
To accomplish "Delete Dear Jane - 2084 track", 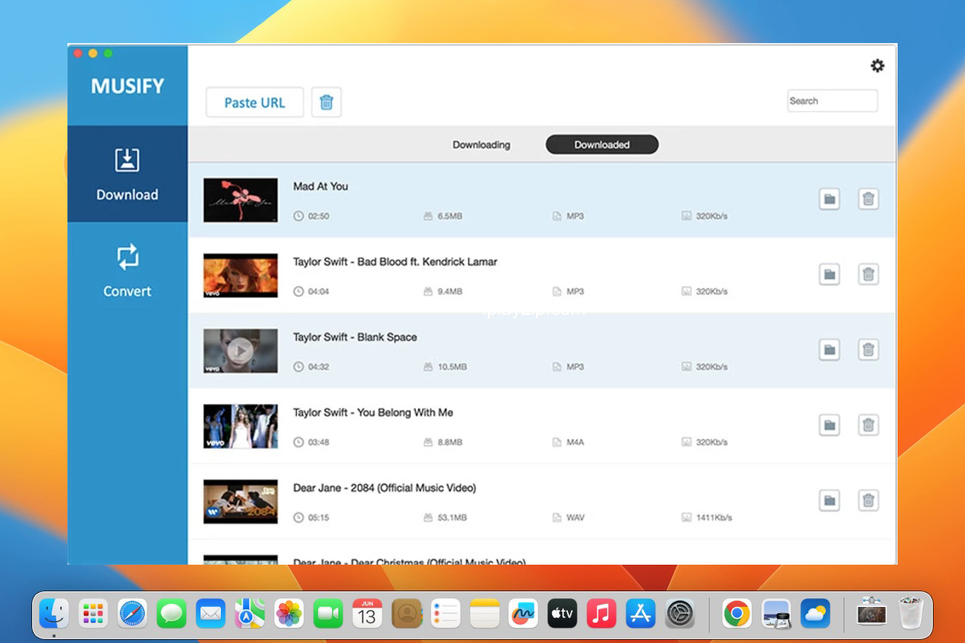I will tap(868, 500).
